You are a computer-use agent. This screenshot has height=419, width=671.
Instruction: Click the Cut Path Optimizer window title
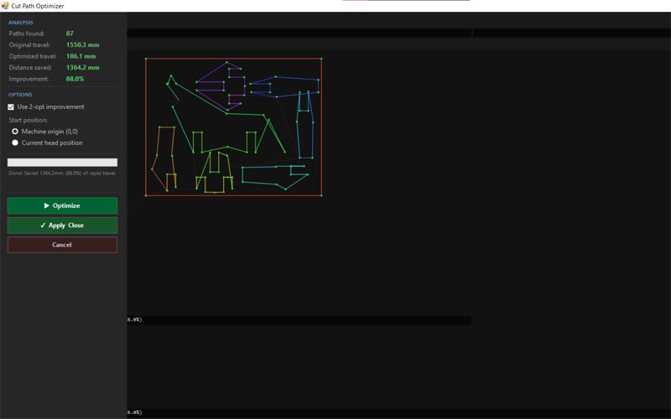pyautogui.click(x=38, y=6)
